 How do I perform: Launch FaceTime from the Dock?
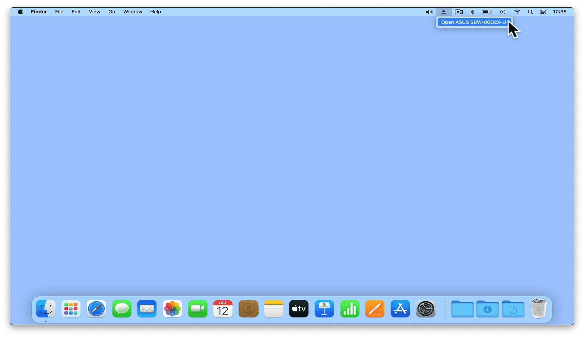pos(198,309)
